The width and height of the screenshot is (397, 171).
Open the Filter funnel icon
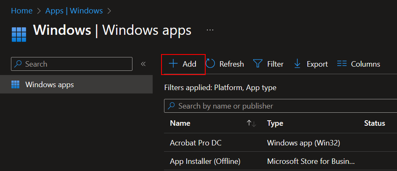click(x=258, y=64)
